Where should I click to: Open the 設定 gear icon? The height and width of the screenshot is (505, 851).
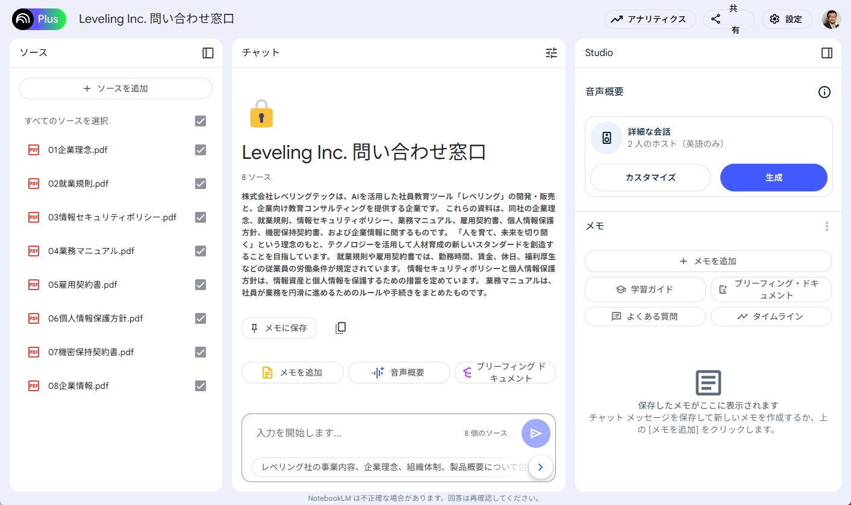(787, 19)
